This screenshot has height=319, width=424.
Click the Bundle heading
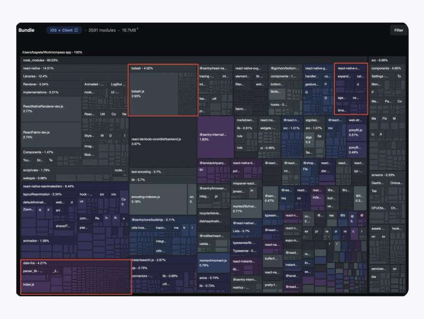click(26, 30)
